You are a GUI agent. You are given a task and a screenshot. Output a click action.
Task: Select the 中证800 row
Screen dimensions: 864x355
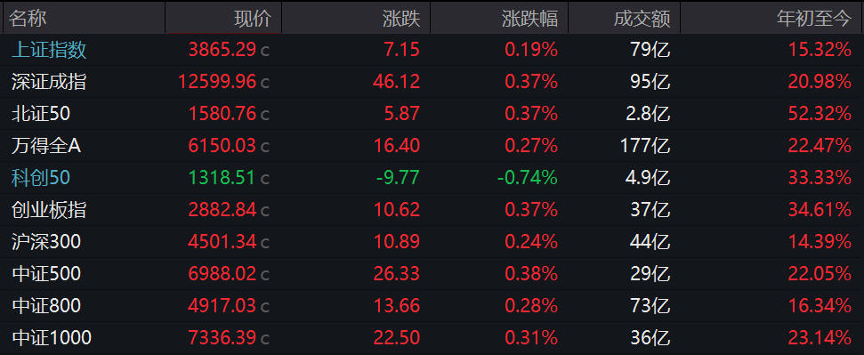(432, 306)
